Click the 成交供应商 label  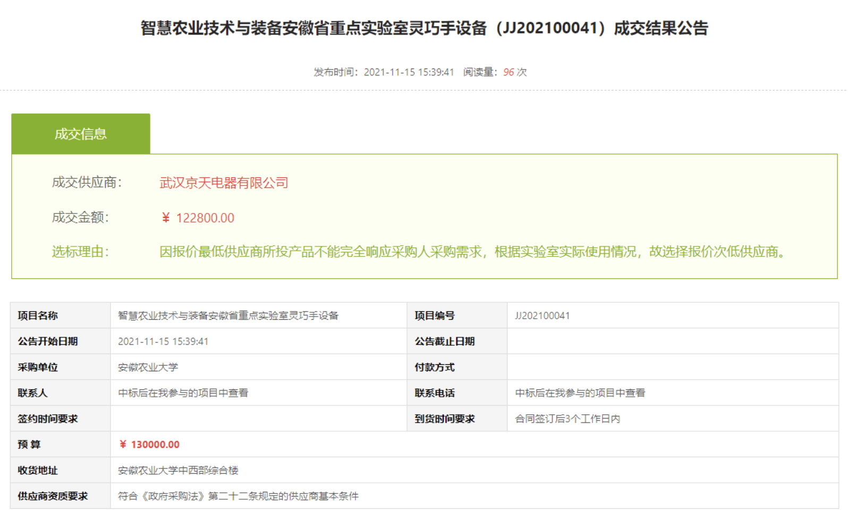87,183
